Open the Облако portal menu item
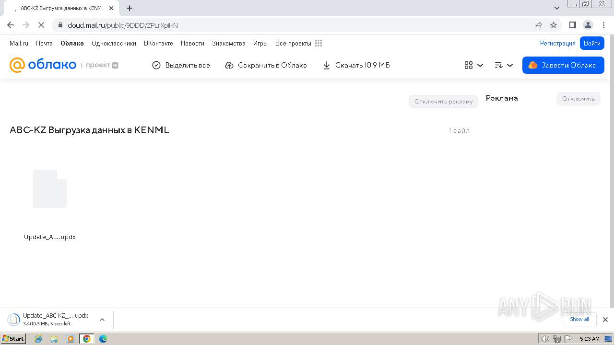 (x=72, y=43)
